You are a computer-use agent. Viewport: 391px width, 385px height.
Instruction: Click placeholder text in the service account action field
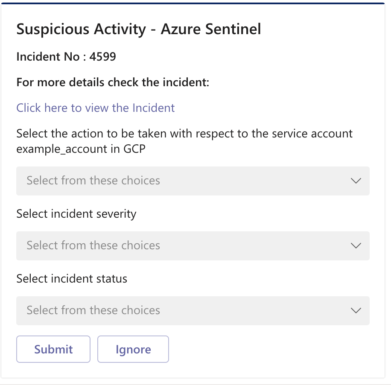[93, 181]
